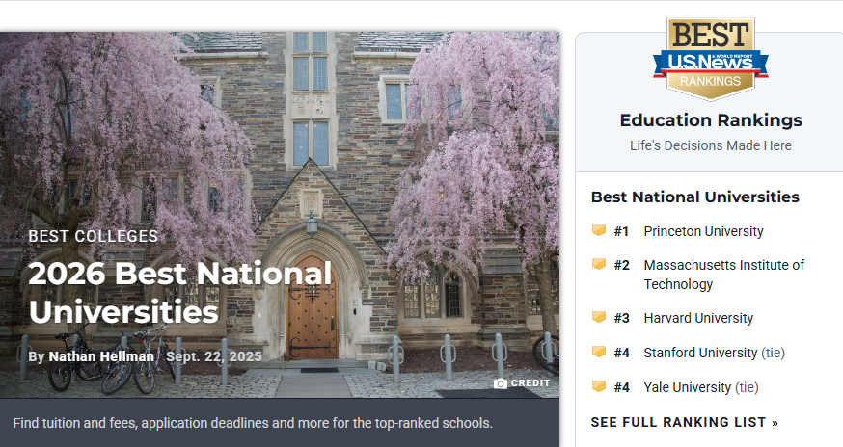Viewport: 843px width, 447px height.
Task: Click the gold badge icon beside #1
Action: [x=598, y=231]
